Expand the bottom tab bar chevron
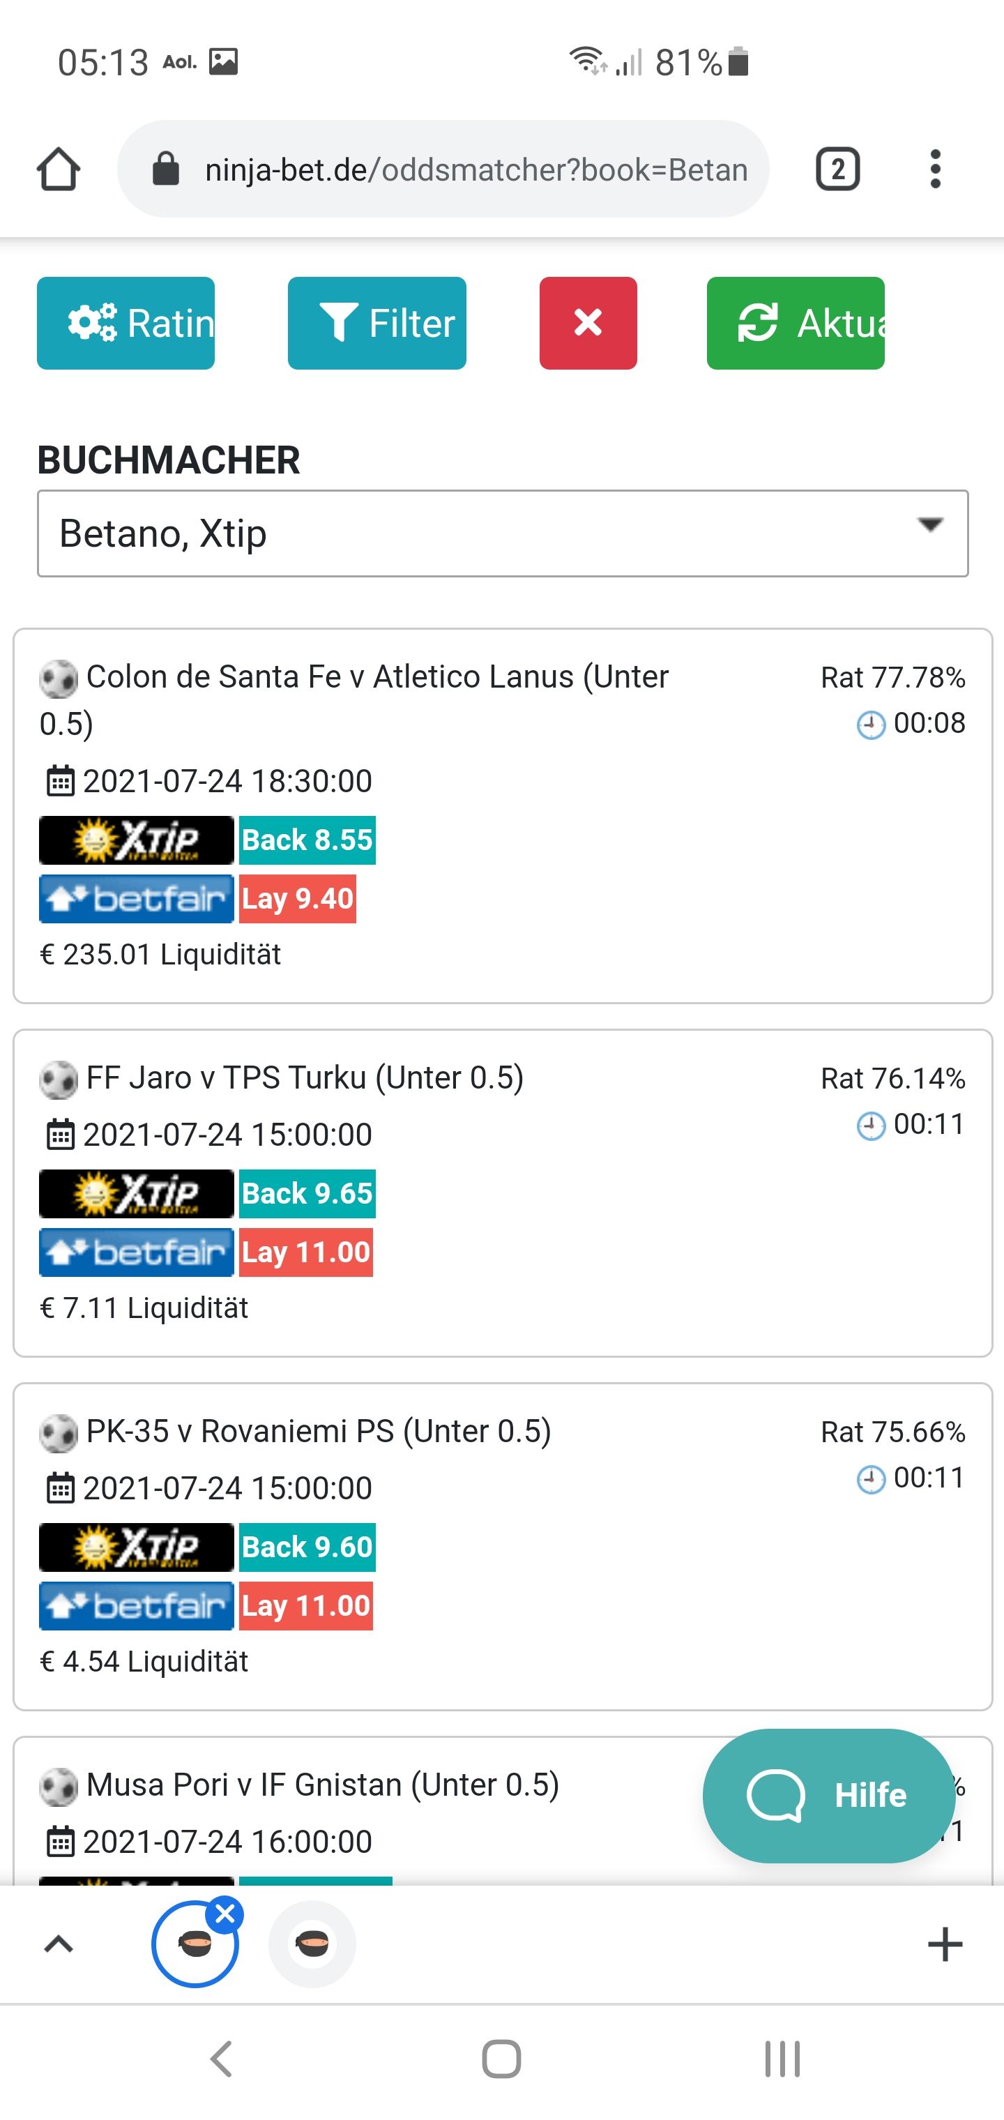Screen dimensions: 1004x2120 point(59,1945)
